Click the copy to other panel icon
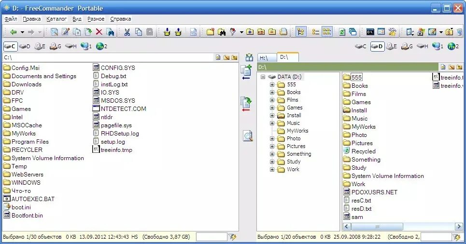466x244 pixels. point(246,72)
